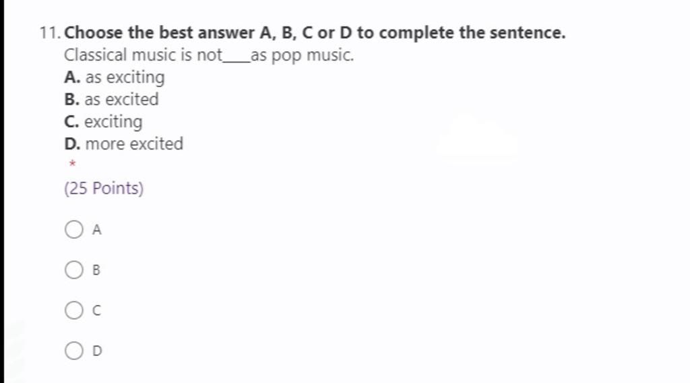The height and width of the screenshot is (383, 690).
Task: Click the letter A label beside its radio
Action: pyautogui.click(x=97, y=230)
